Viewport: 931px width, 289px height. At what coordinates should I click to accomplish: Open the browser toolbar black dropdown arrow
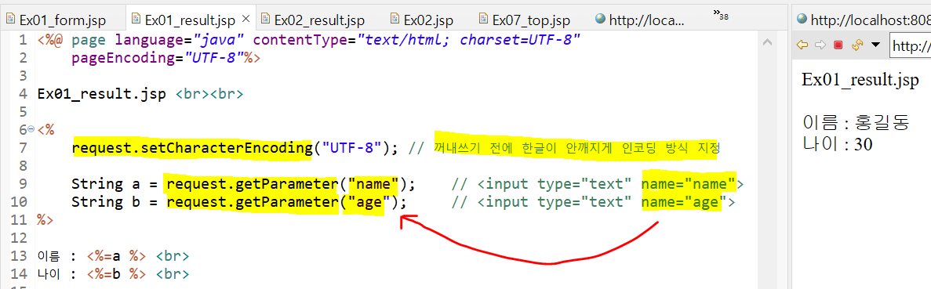coord(875,45)
